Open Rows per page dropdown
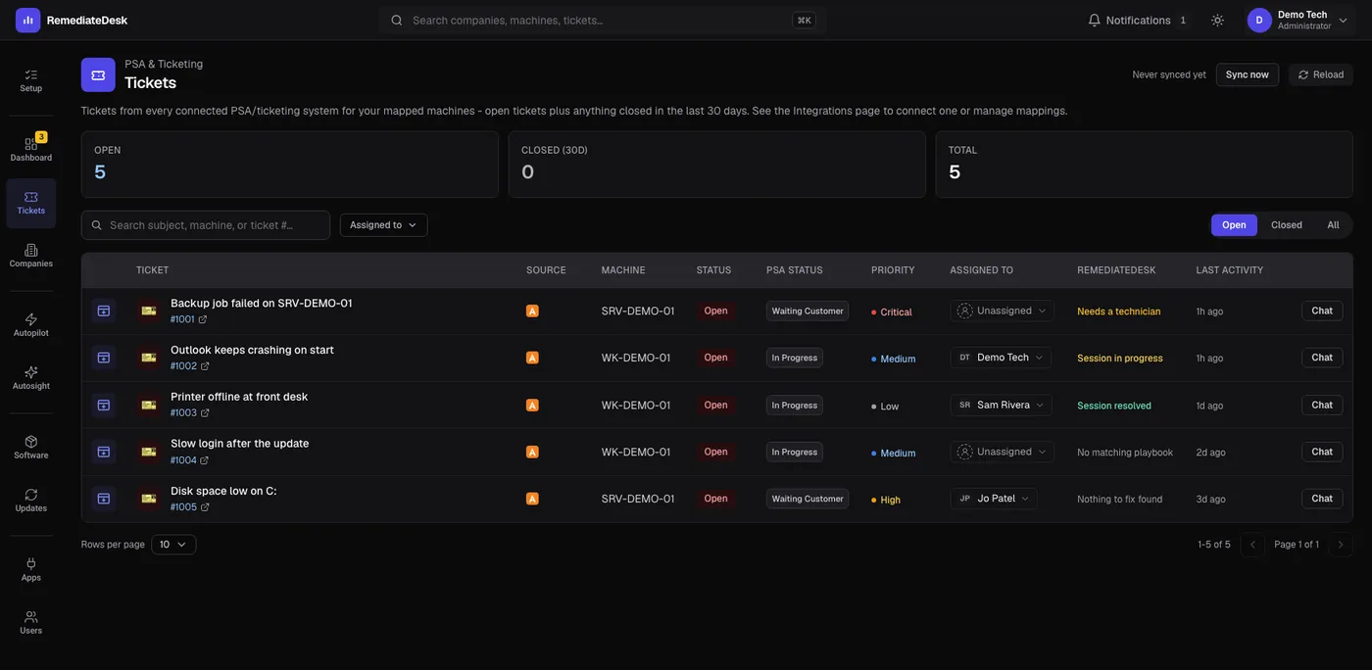Image resolution: width=1372 pixels, height=670 pixels. pos(173,545)
